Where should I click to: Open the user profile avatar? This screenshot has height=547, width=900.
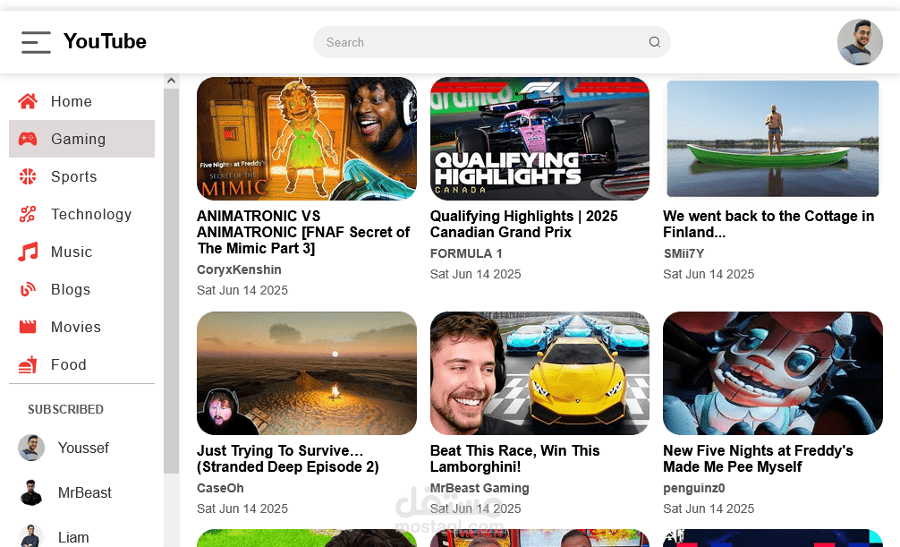pyautogui.click(x=860, y=42)
